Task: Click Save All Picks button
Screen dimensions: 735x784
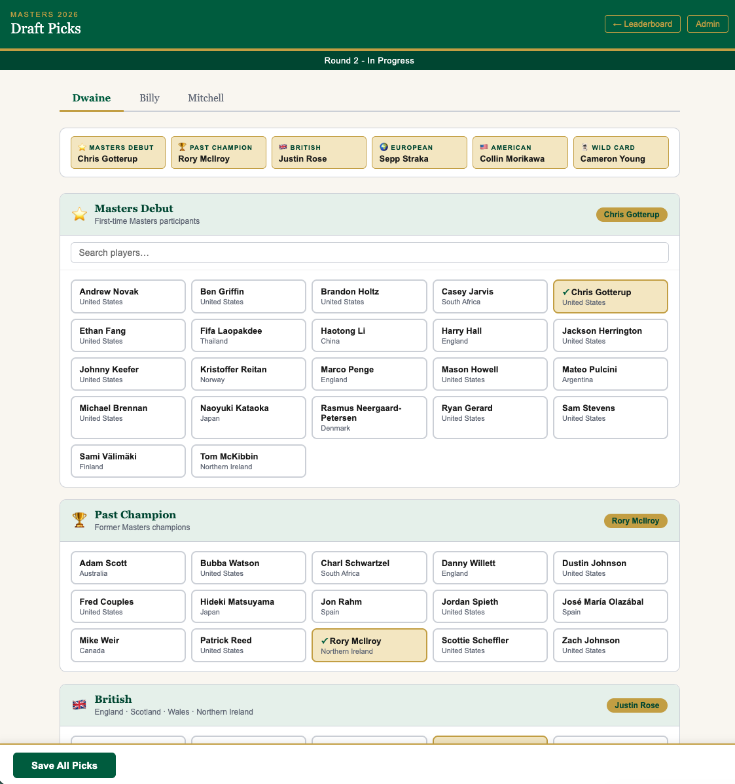Action: tap(64, 765)
